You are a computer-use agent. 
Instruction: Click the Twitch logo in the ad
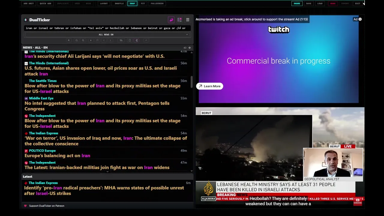click(279, 29)
